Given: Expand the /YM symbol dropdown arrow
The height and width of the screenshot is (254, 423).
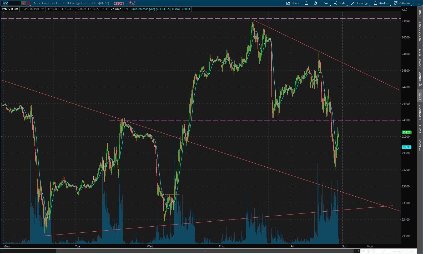Looking at the screenshot, I should pos(23,3).
